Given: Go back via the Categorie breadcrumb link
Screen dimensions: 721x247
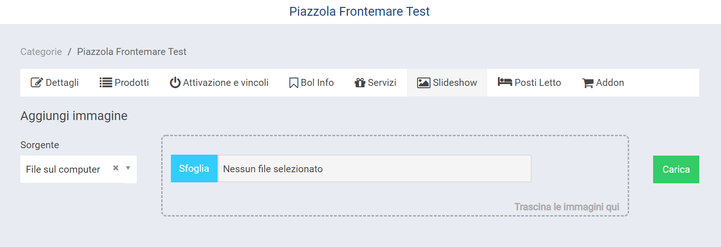Looking at the screenshot, I should coord(41,52).
